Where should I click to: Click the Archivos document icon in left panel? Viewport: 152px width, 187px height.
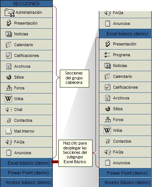coord(9,66)
